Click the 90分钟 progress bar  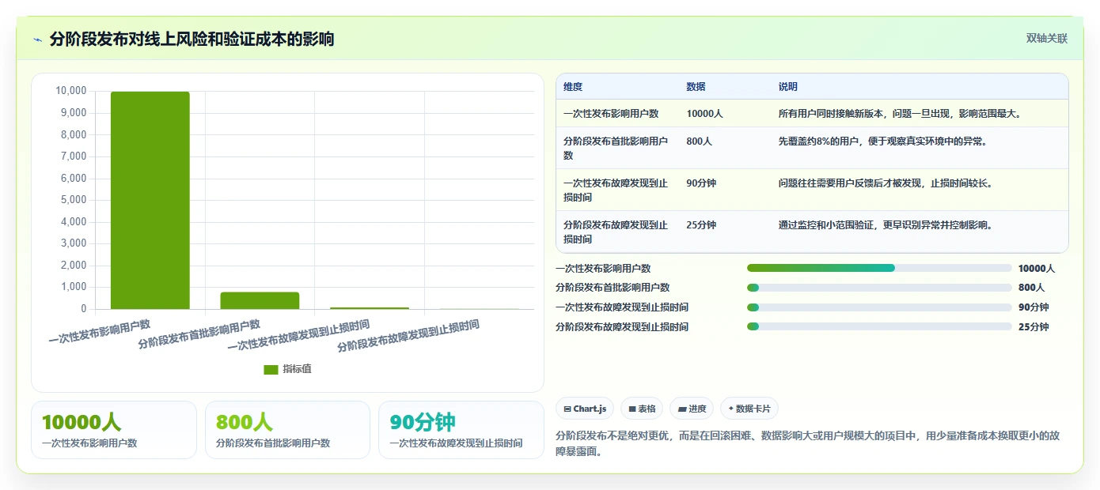pos(879,307)
